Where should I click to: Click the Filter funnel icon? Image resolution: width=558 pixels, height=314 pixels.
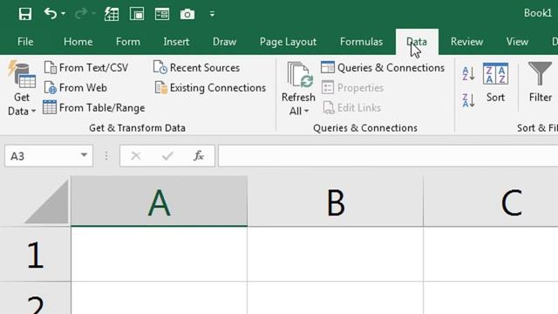click(x=540, y=73)
